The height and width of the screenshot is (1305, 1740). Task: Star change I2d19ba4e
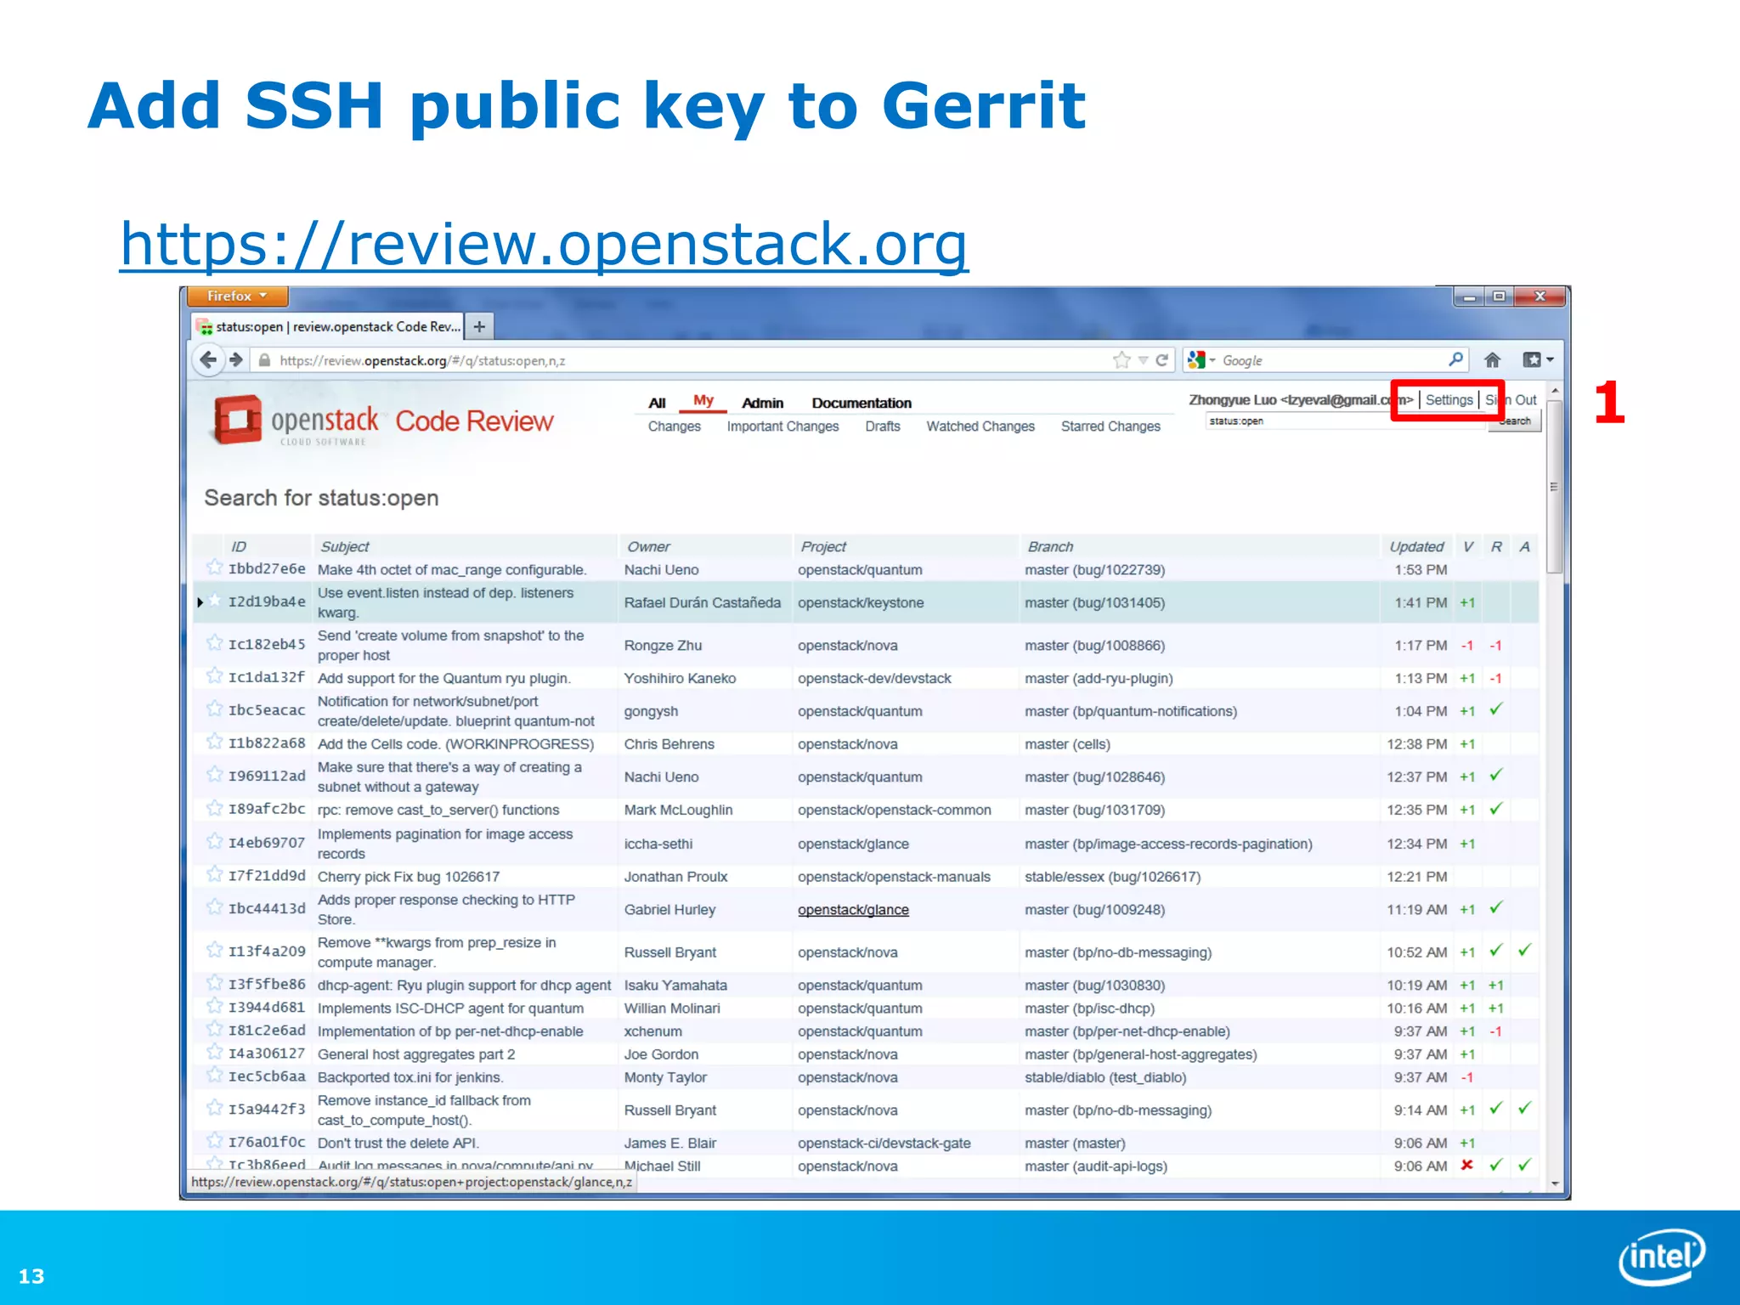215,601
